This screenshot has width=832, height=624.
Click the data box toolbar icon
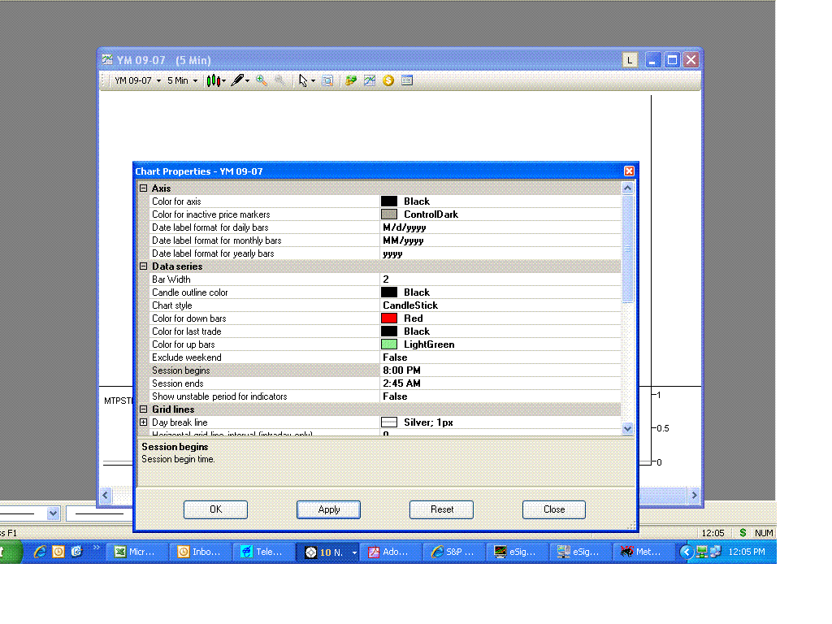click(x=327, y=80)
